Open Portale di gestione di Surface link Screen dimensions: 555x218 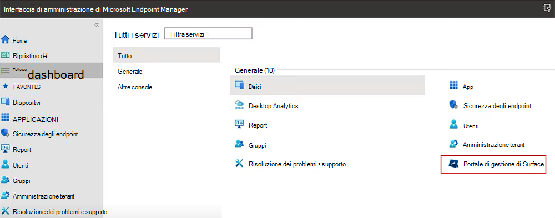pos(503,164)
